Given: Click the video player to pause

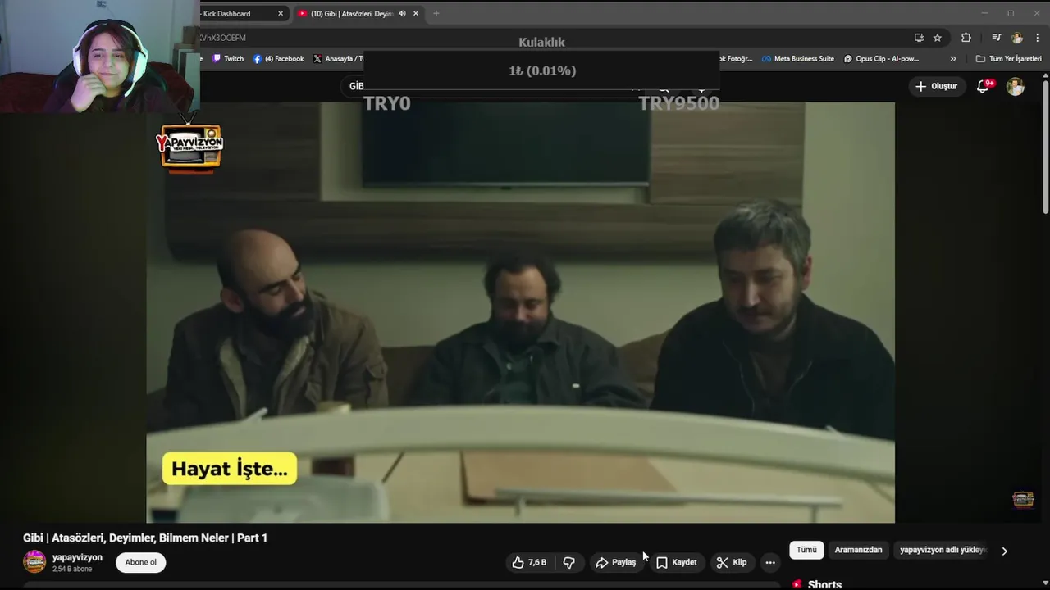Looking at the screenshot, I should click(520, 312).
